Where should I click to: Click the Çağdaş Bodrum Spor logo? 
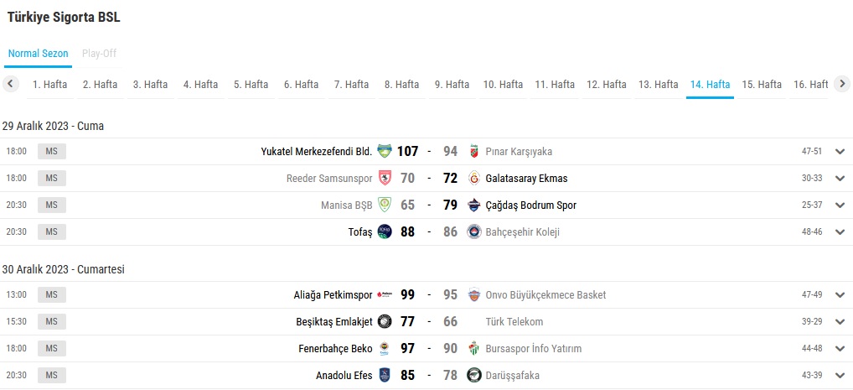[474, 205]
